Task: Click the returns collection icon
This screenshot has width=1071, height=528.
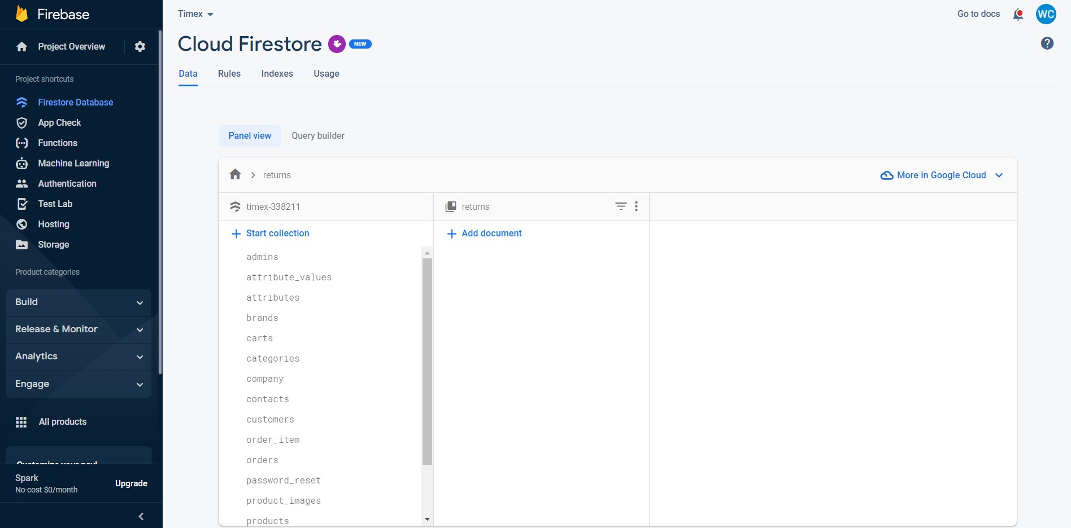Action: 451,206
